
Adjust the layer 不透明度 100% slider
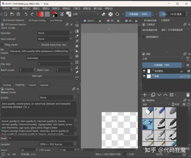(x=162, y=65)
